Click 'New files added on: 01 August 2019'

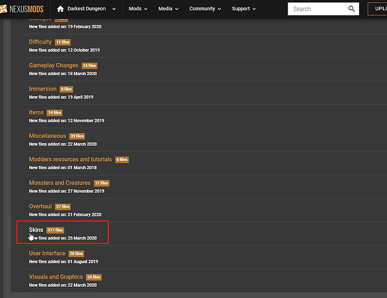[x=63, y=261]
